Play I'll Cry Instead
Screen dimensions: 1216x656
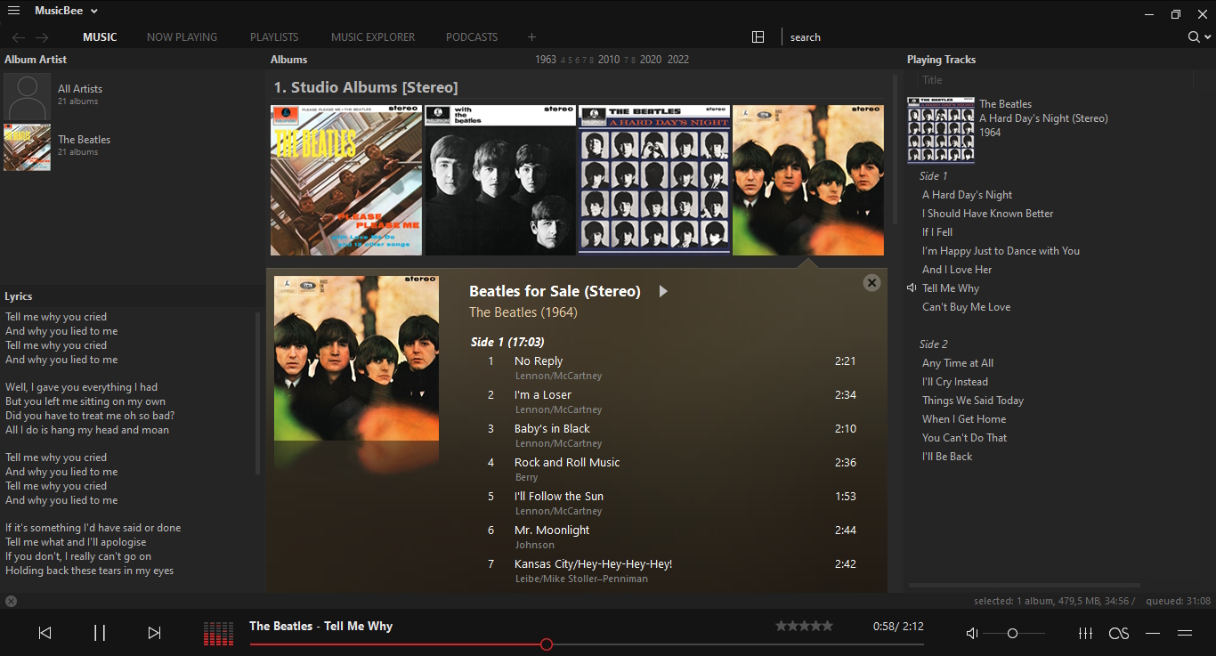(955, 382)
